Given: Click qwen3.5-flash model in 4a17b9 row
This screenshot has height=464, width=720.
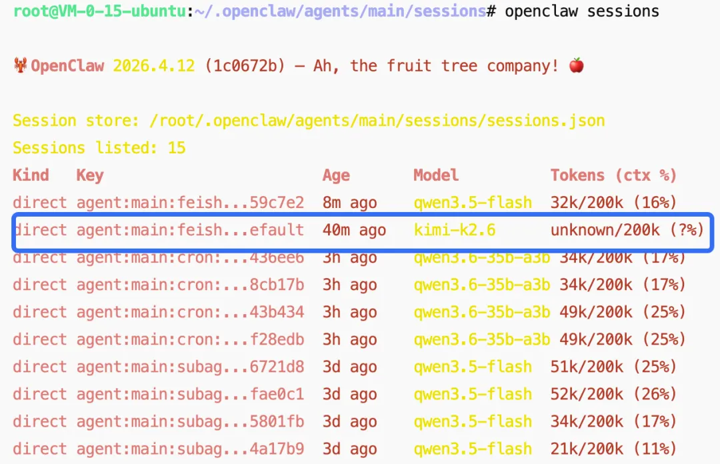Looking at the screenshot, I should point(473,449).
